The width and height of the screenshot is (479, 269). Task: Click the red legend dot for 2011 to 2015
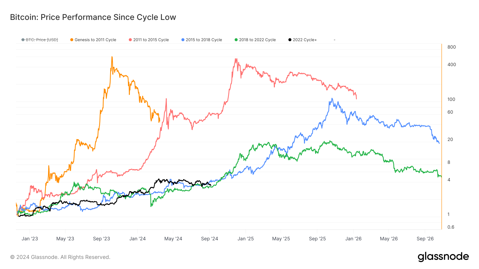tap(130, 40)
